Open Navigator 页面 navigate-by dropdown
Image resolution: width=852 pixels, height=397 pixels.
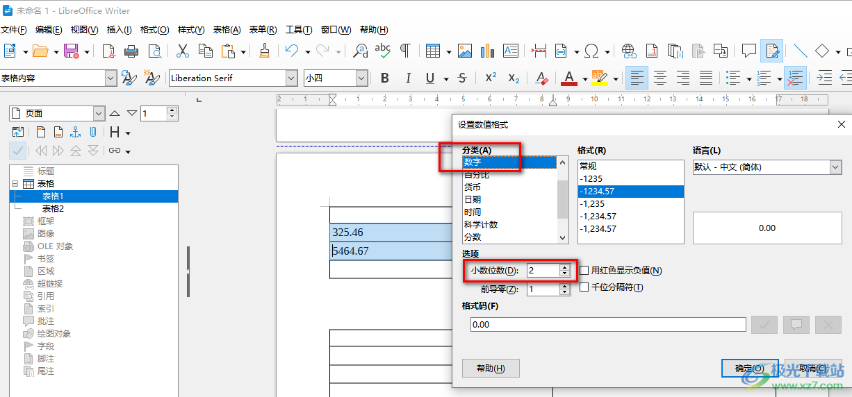click(98, 113)
